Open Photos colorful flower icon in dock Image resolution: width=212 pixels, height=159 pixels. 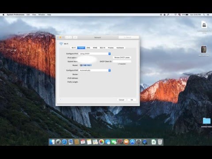(102, 142)
